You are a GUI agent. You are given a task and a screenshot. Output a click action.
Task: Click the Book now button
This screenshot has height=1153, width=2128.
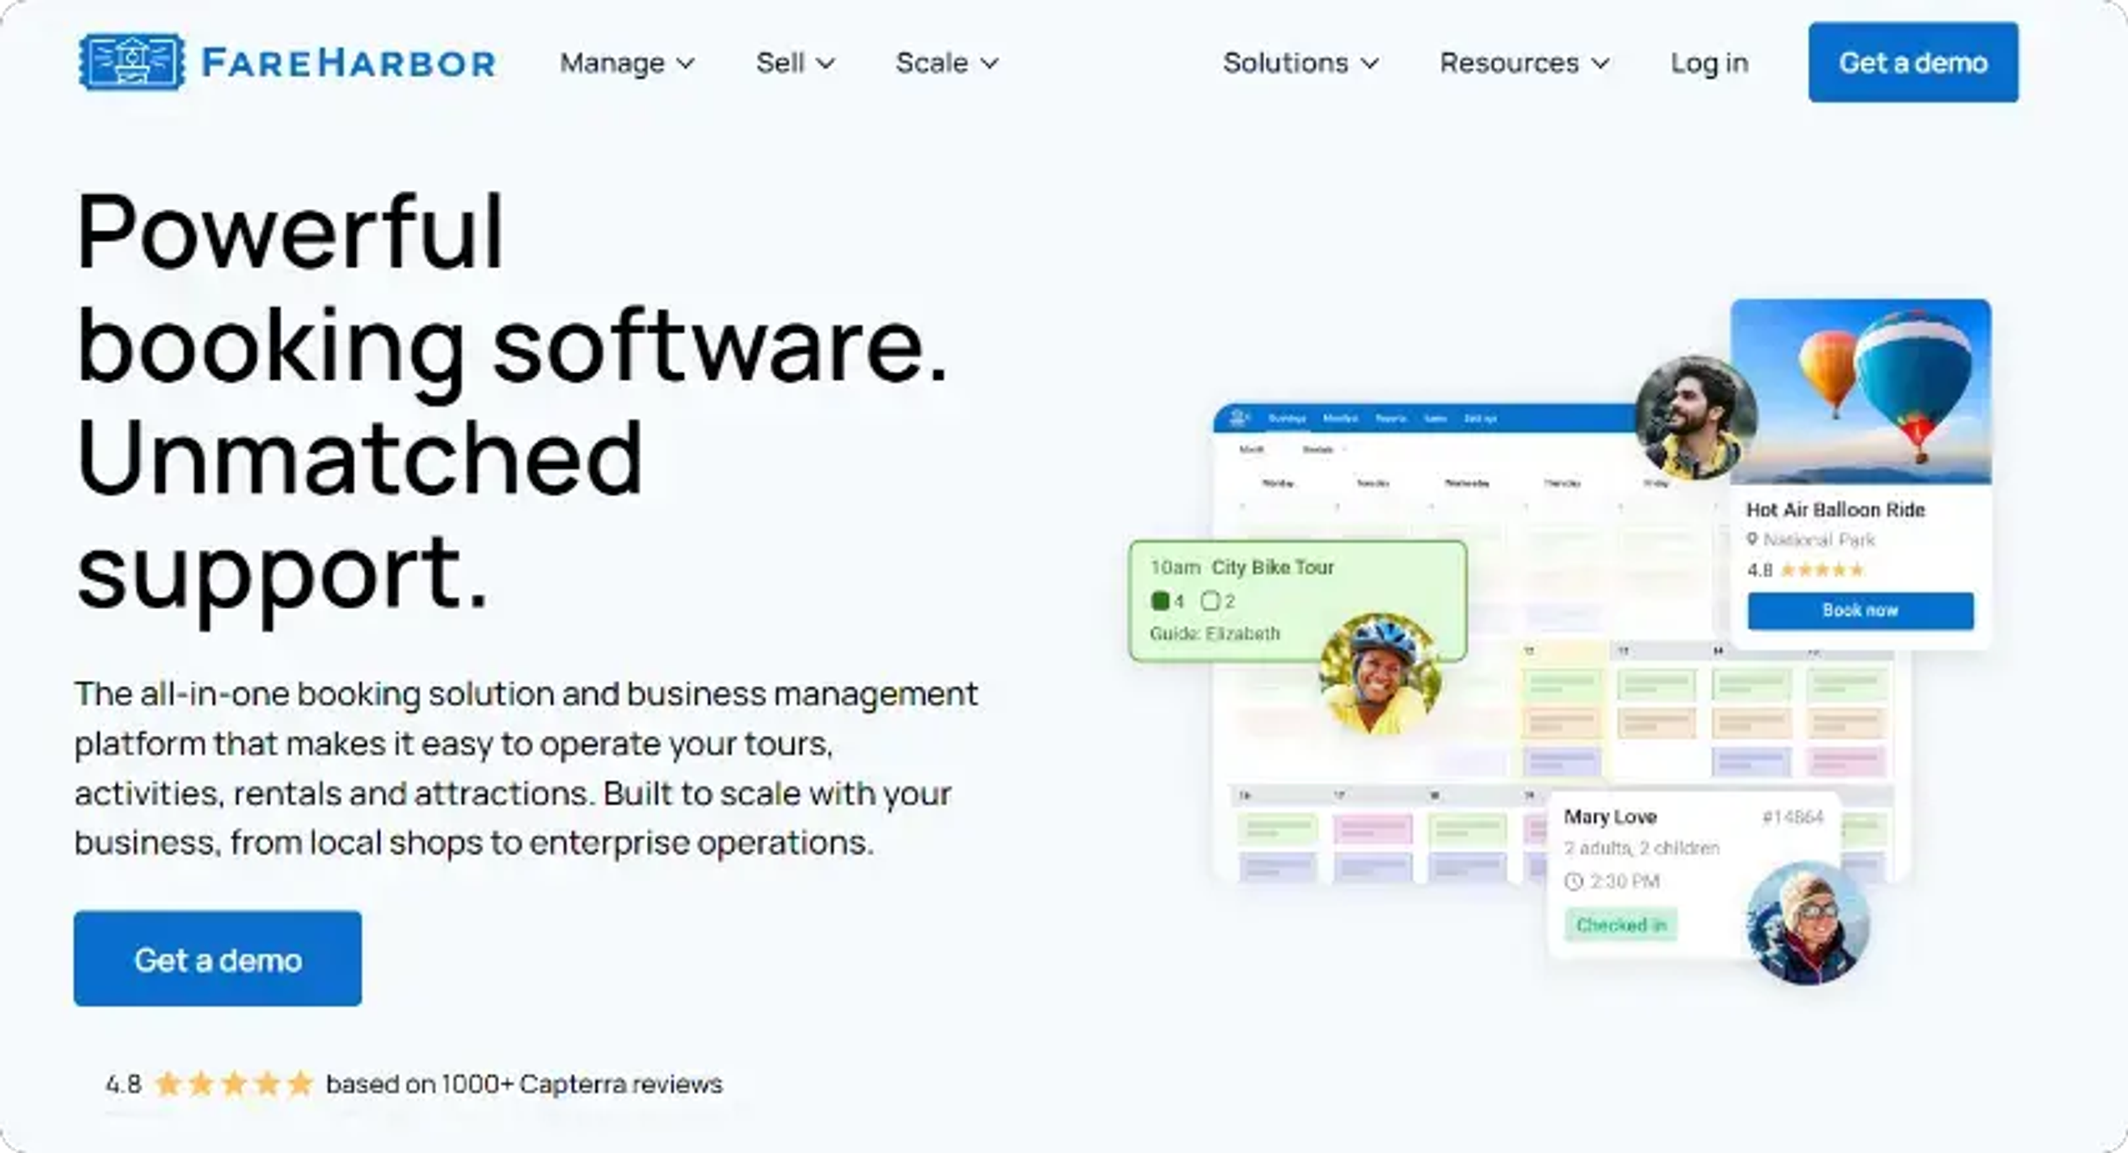click(1860, 611)
